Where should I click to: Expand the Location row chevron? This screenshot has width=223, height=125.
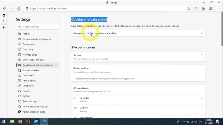(x=202, y=98)
